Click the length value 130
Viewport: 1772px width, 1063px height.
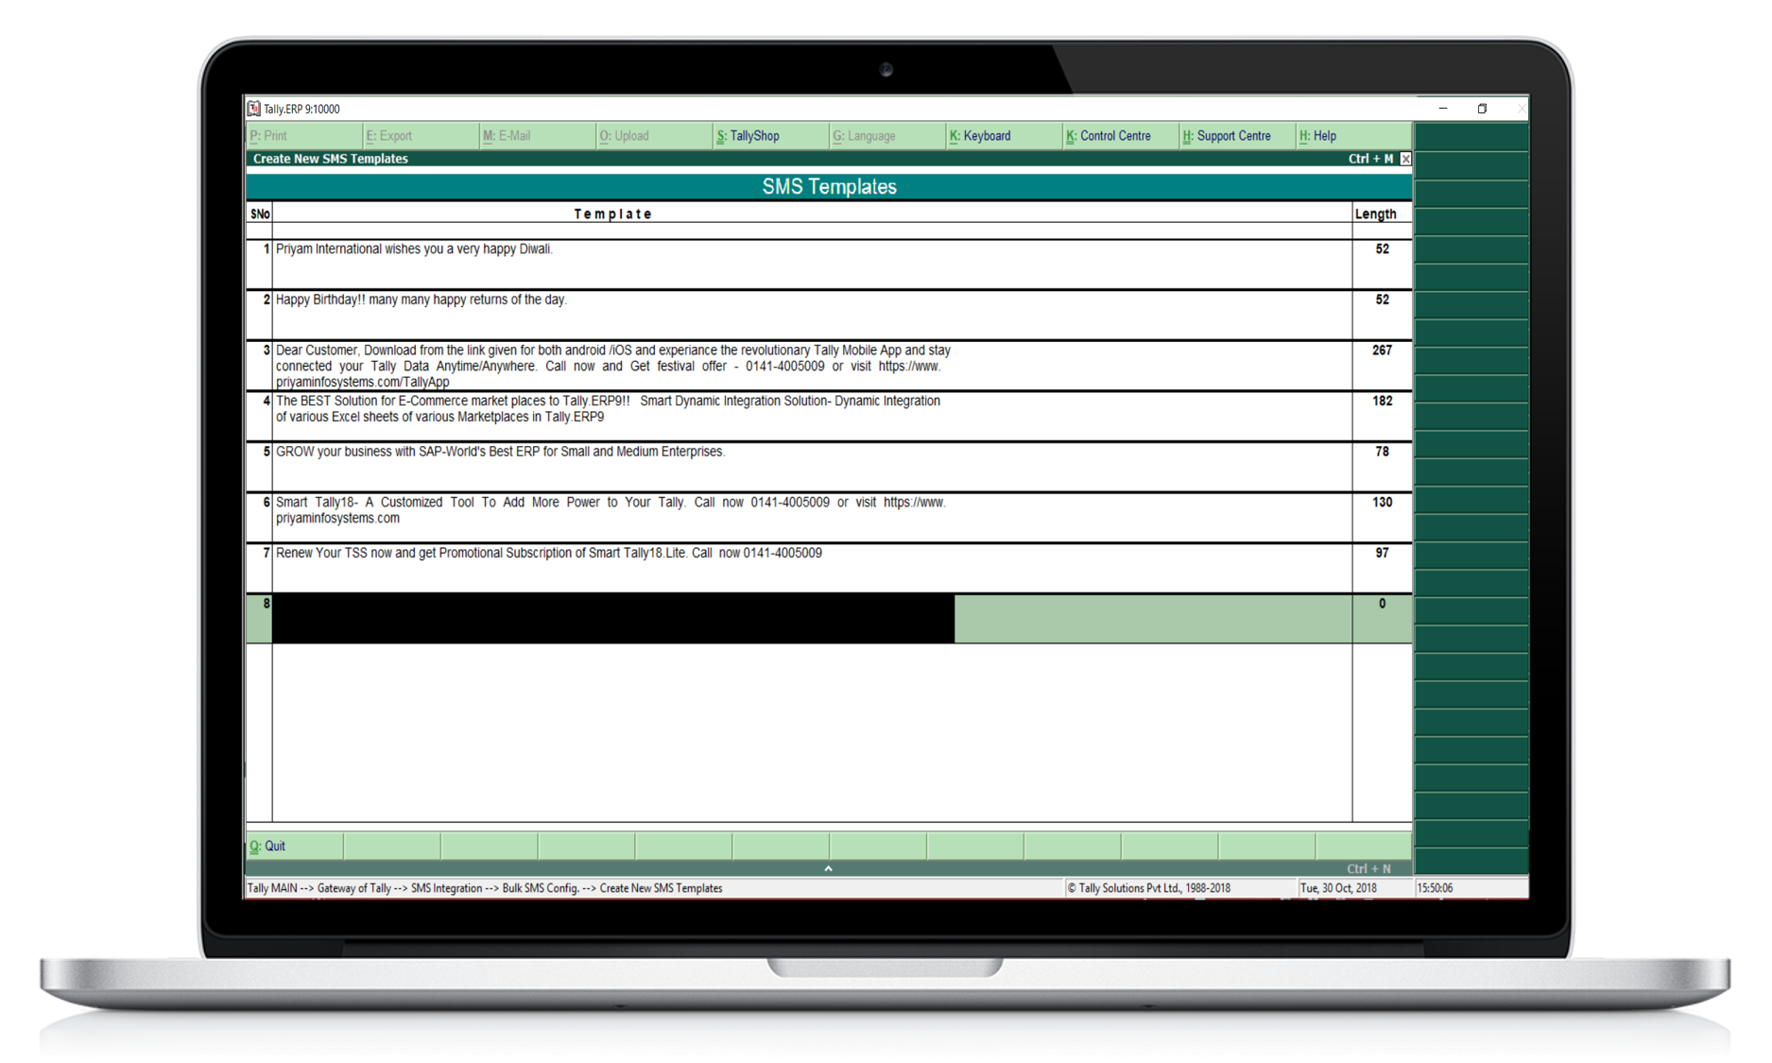pyautogui.click(x=1382, y=503)
